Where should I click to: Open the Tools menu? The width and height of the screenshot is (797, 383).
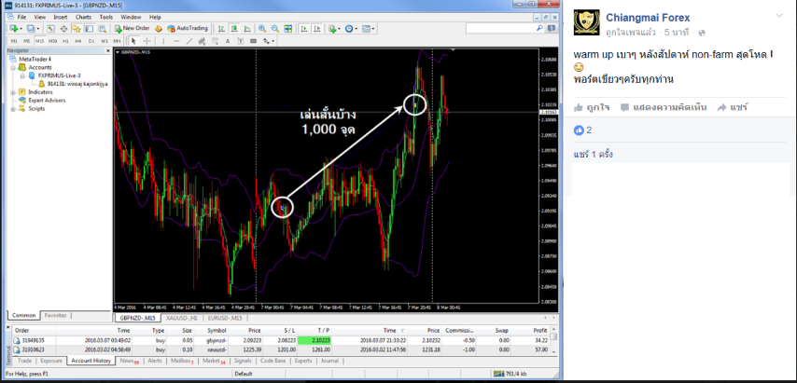click(x=105, y=17)
